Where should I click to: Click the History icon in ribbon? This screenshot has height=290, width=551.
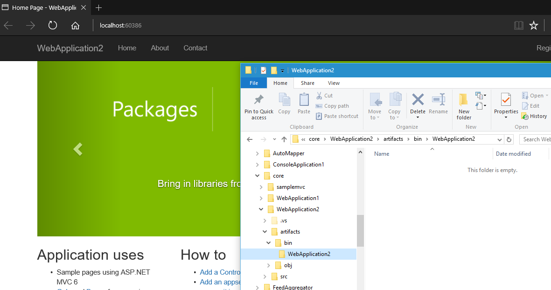[x=525, y=116]
